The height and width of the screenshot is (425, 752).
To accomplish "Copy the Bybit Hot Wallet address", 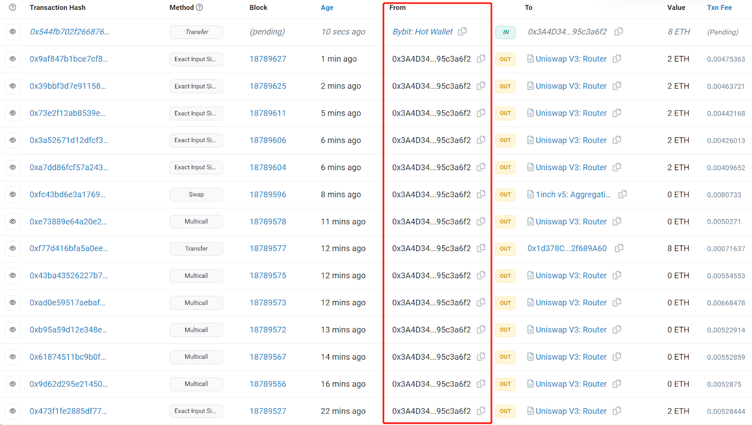I will click(462, 31).
